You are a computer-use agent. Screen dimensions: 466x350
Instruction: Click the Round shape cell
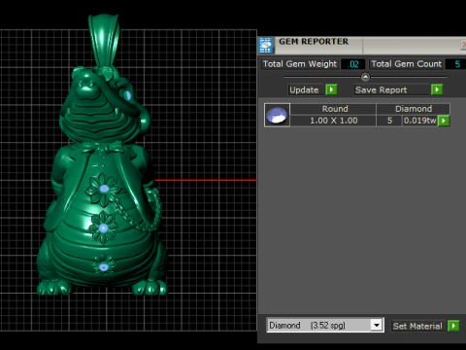click(333, 109)
